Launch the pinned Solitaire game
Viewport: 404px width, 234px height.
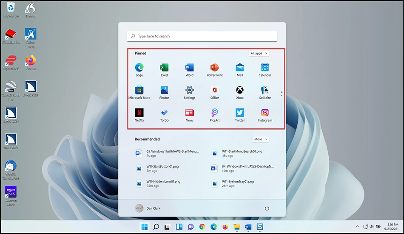pos(265,92)
